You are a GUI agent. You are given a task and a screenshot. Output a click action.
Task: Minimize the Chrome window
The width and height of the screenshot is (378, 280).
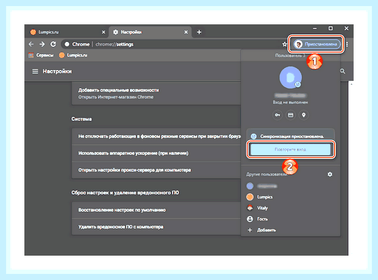pyautogui.click(x=315, y=29)
